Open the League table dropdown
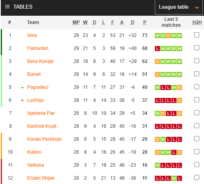 [179, 7]
